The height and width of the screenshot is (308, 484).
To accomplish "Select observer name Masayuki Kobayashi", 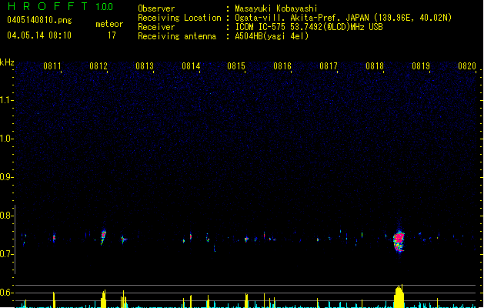I will (276, 8).
